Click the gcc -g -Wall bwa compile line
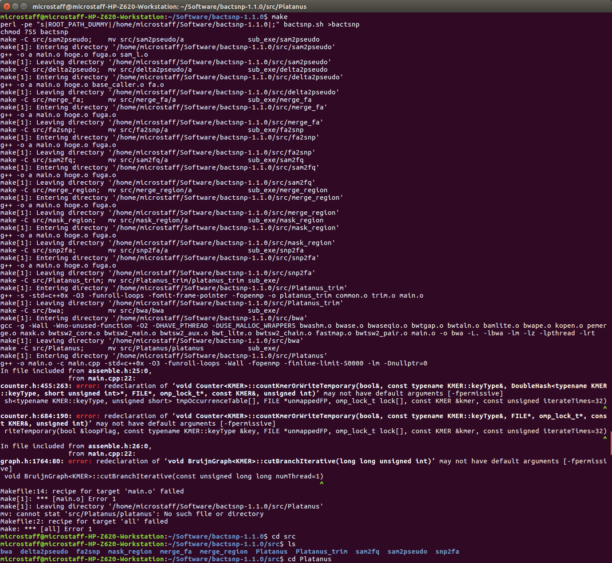This screenshot has height=563, width=612. pyautogui.click(x=303, y=330)
